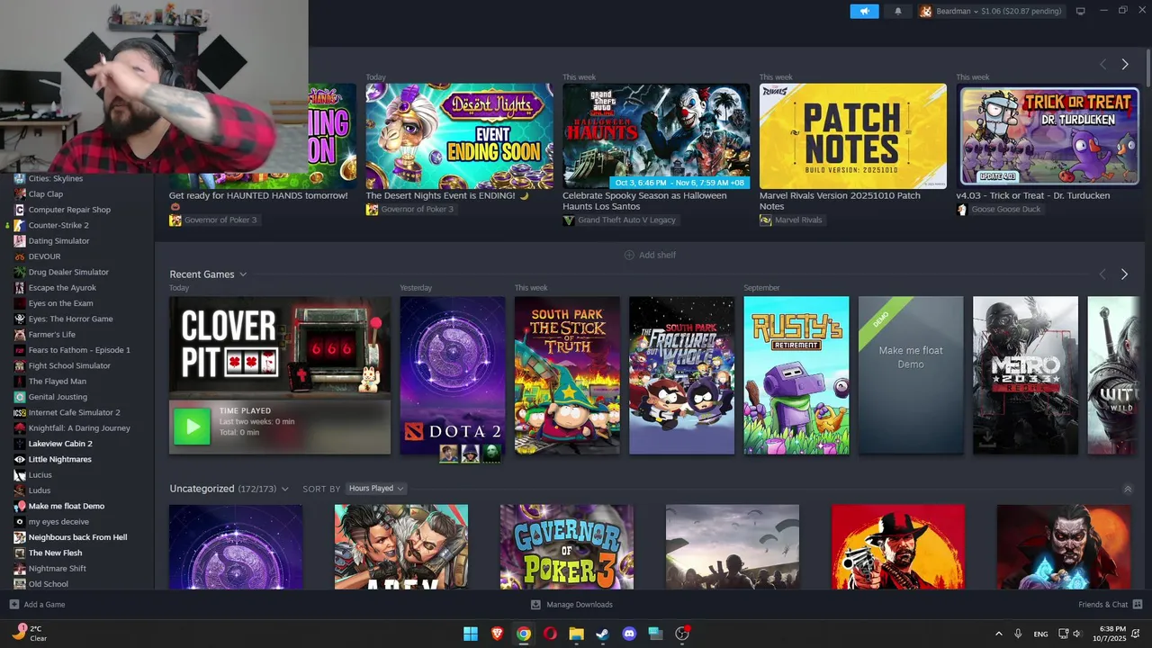Open South Park Fractured But Whole tile
Screen dimensions: 1152x648
tap(681, 375)
